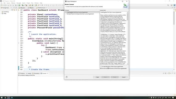Click the license text scroll up arrow
The height and width of the screenshot is (99, 176).
click(127, 12)
